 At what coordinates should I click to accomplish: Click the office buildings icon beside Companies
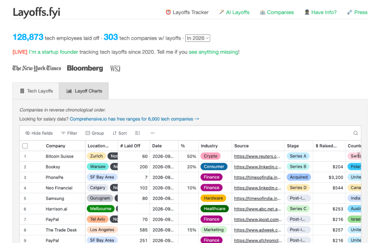coord(262,12)
